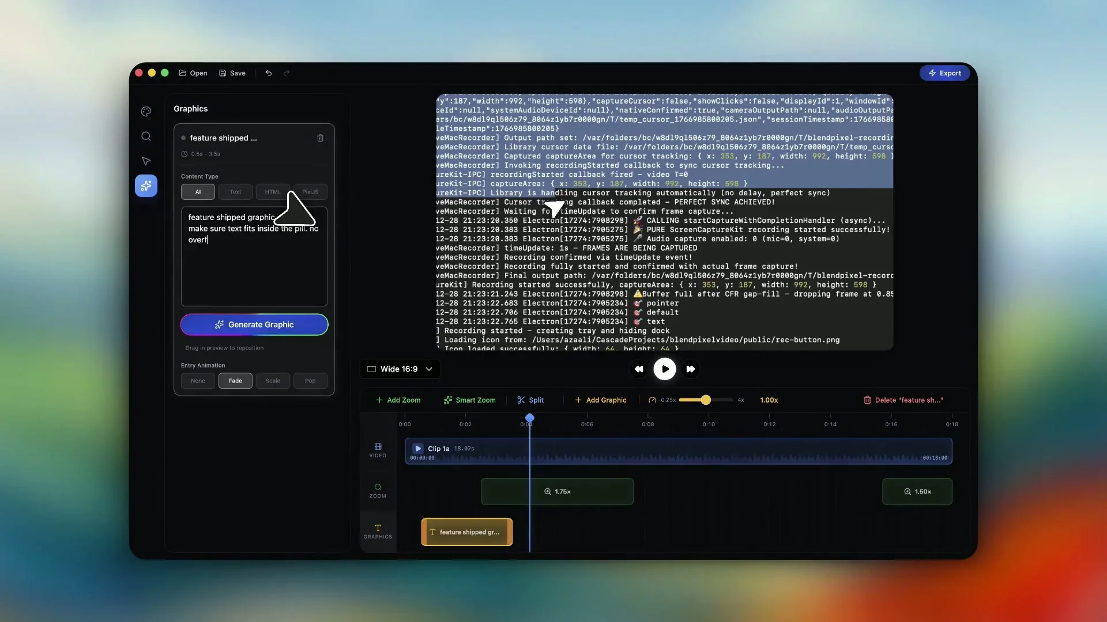The height and width of the screenshot is (622, 1107).
Task: Save the project
Action: click(x=232, y=73)
